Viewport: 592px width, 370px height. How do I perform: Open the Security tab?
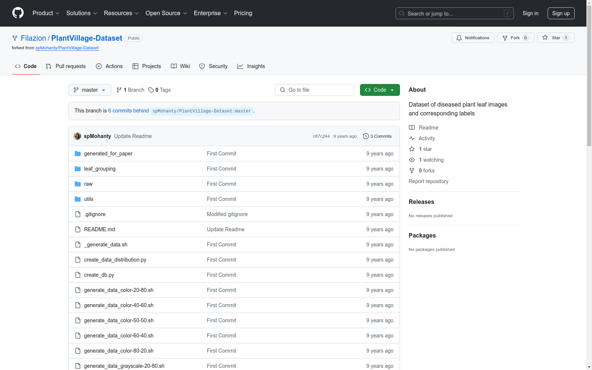point(213,66)
